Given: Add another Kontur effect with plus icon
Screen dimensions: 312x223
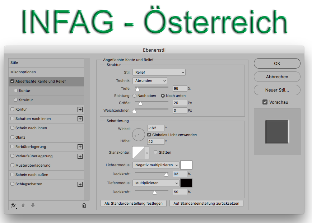Looking at the screenshot, I should [x=80, y=110].
